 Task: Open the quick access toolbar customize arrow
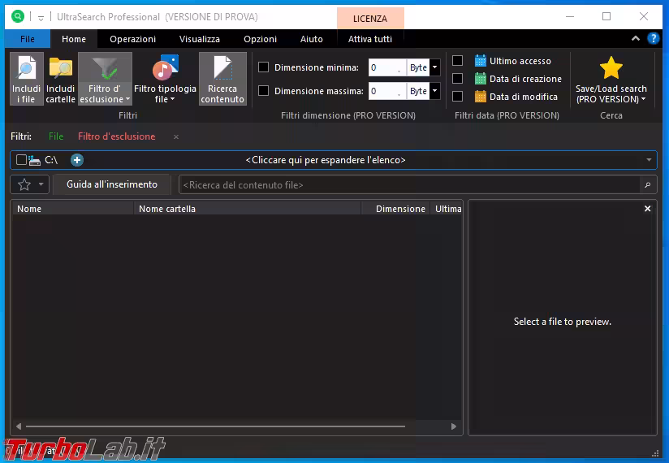tap(41, 18)
